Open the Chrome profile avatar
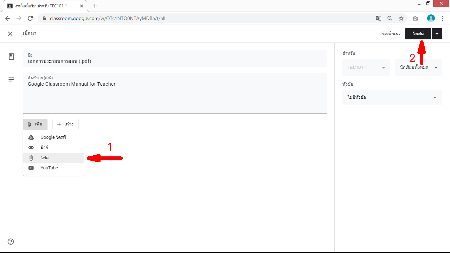 tap(431, 18)
